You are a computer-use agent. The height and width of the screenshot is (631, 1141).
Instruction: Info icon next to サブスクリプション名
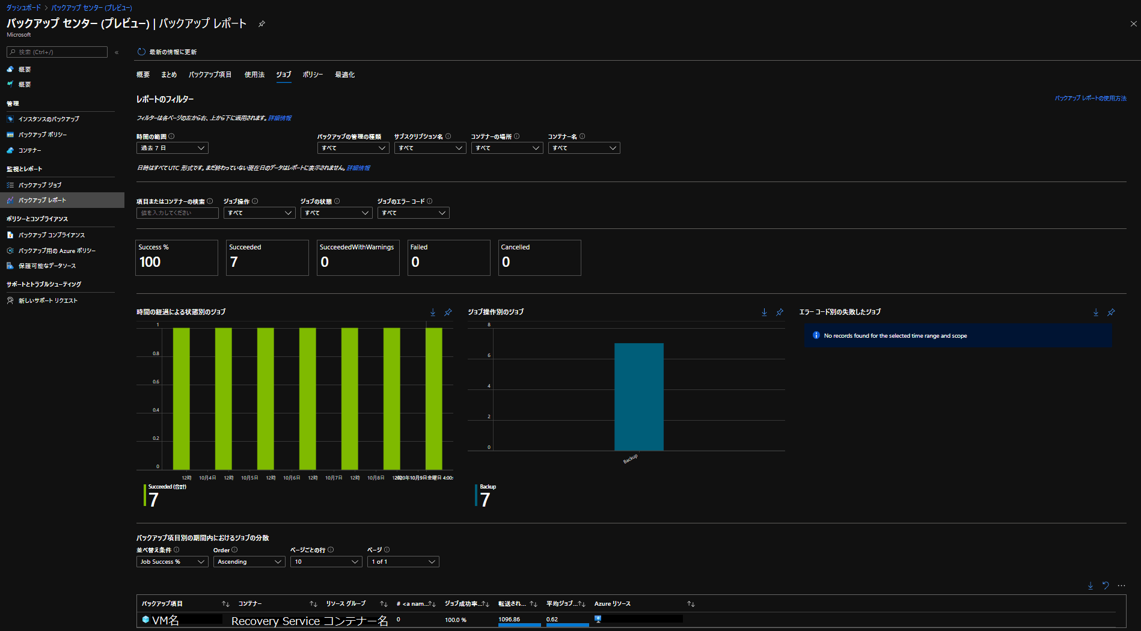pos(448,136)
